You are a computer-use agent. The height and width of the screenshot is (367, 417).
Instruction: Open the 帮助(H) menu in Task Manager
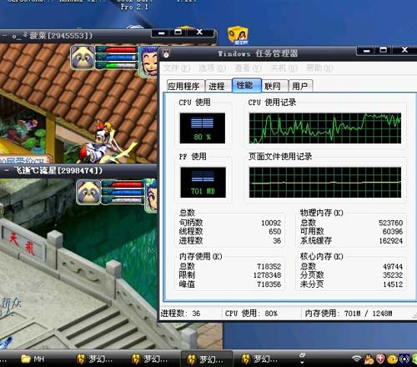tap(319, 68)
